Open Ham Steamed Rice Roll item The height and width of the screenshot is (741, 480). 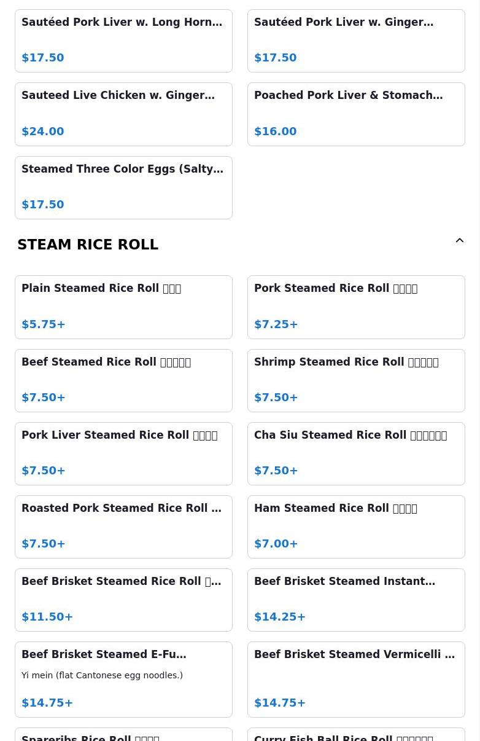tap(356, 526)
